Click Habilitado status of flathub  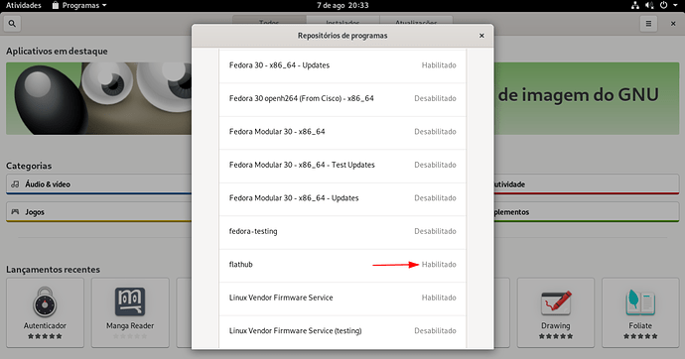[x=439, y=265]
